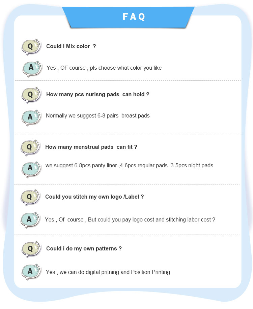The height and width of the screenshot is (309, 253).
Task: Select 'Could i do my own patterns ?'
Action: pos(84,249)
